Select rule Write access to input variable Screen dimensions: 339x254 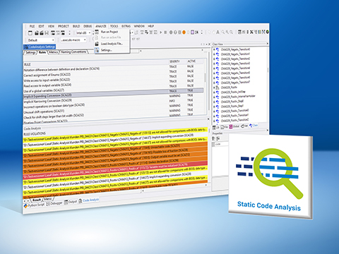click(113, 78)
